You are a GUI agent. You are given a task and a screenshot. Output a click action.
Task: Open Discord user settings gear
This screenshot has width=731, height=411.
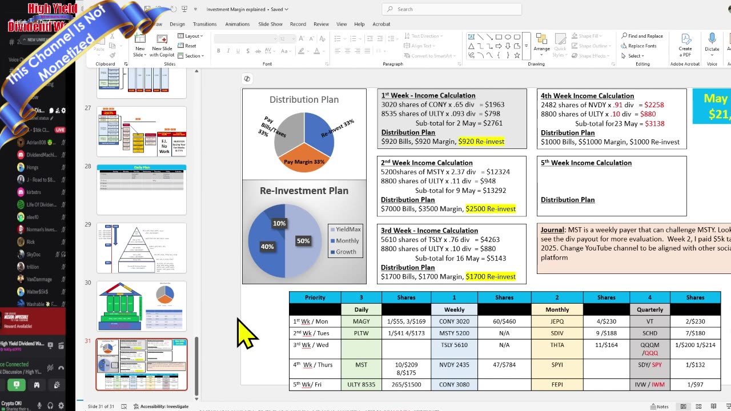click(62, 405)
